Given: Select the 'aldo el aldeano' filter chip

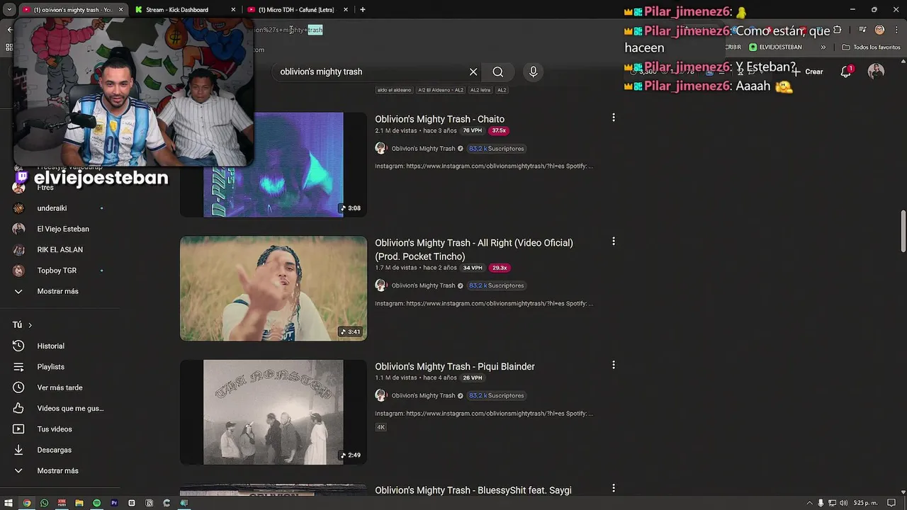Looking at the screenshot, I should (x=393, y=90).
